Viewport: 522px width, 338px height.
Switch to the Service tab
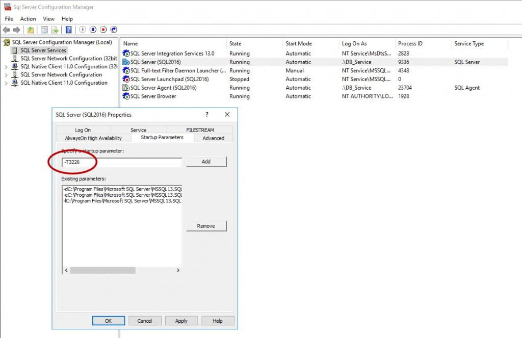pyautogui.click(x=139, y=130)
